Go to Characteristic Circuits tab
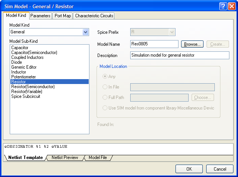Screen dimensions: 238x177 (x=94, y=16)
